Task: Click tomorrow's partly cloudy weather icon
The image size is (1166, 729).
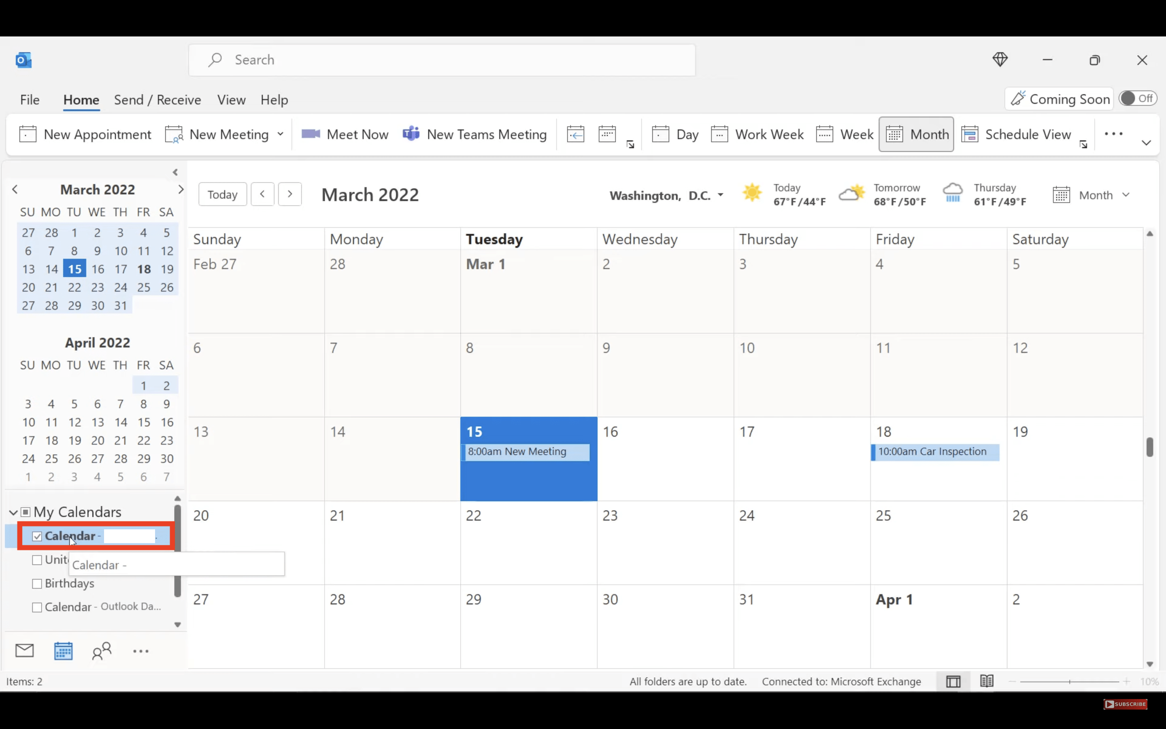Action: click(852, 192)
